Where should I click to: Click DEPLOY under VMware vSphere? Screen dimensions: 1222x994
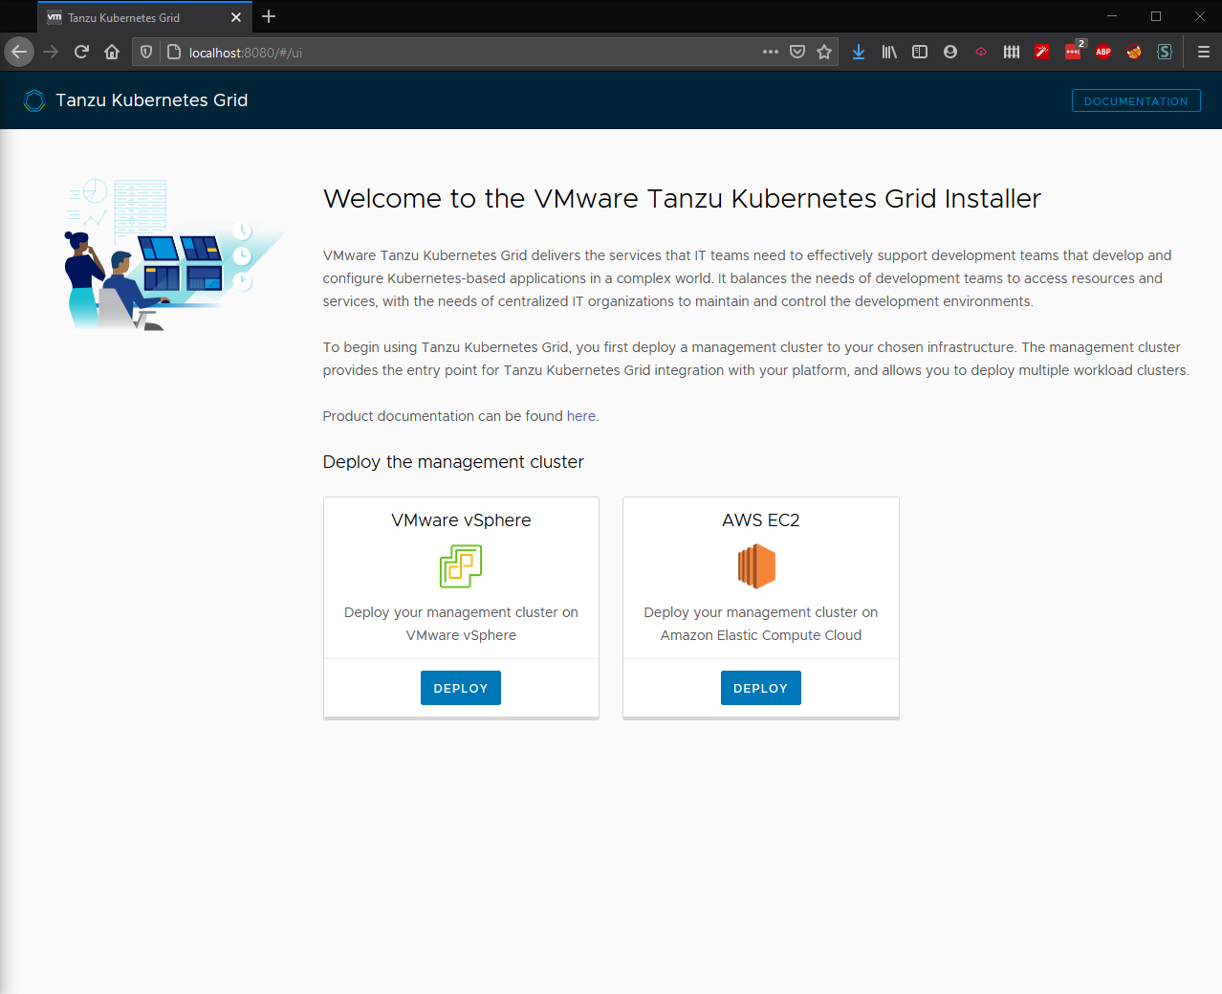(461, 688)
